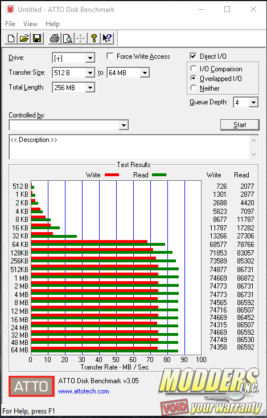This screenshot has height=418, width=267.
Task: Open the 64 MB upper transfer size dropdown
Action: click(x=145, y=73)
